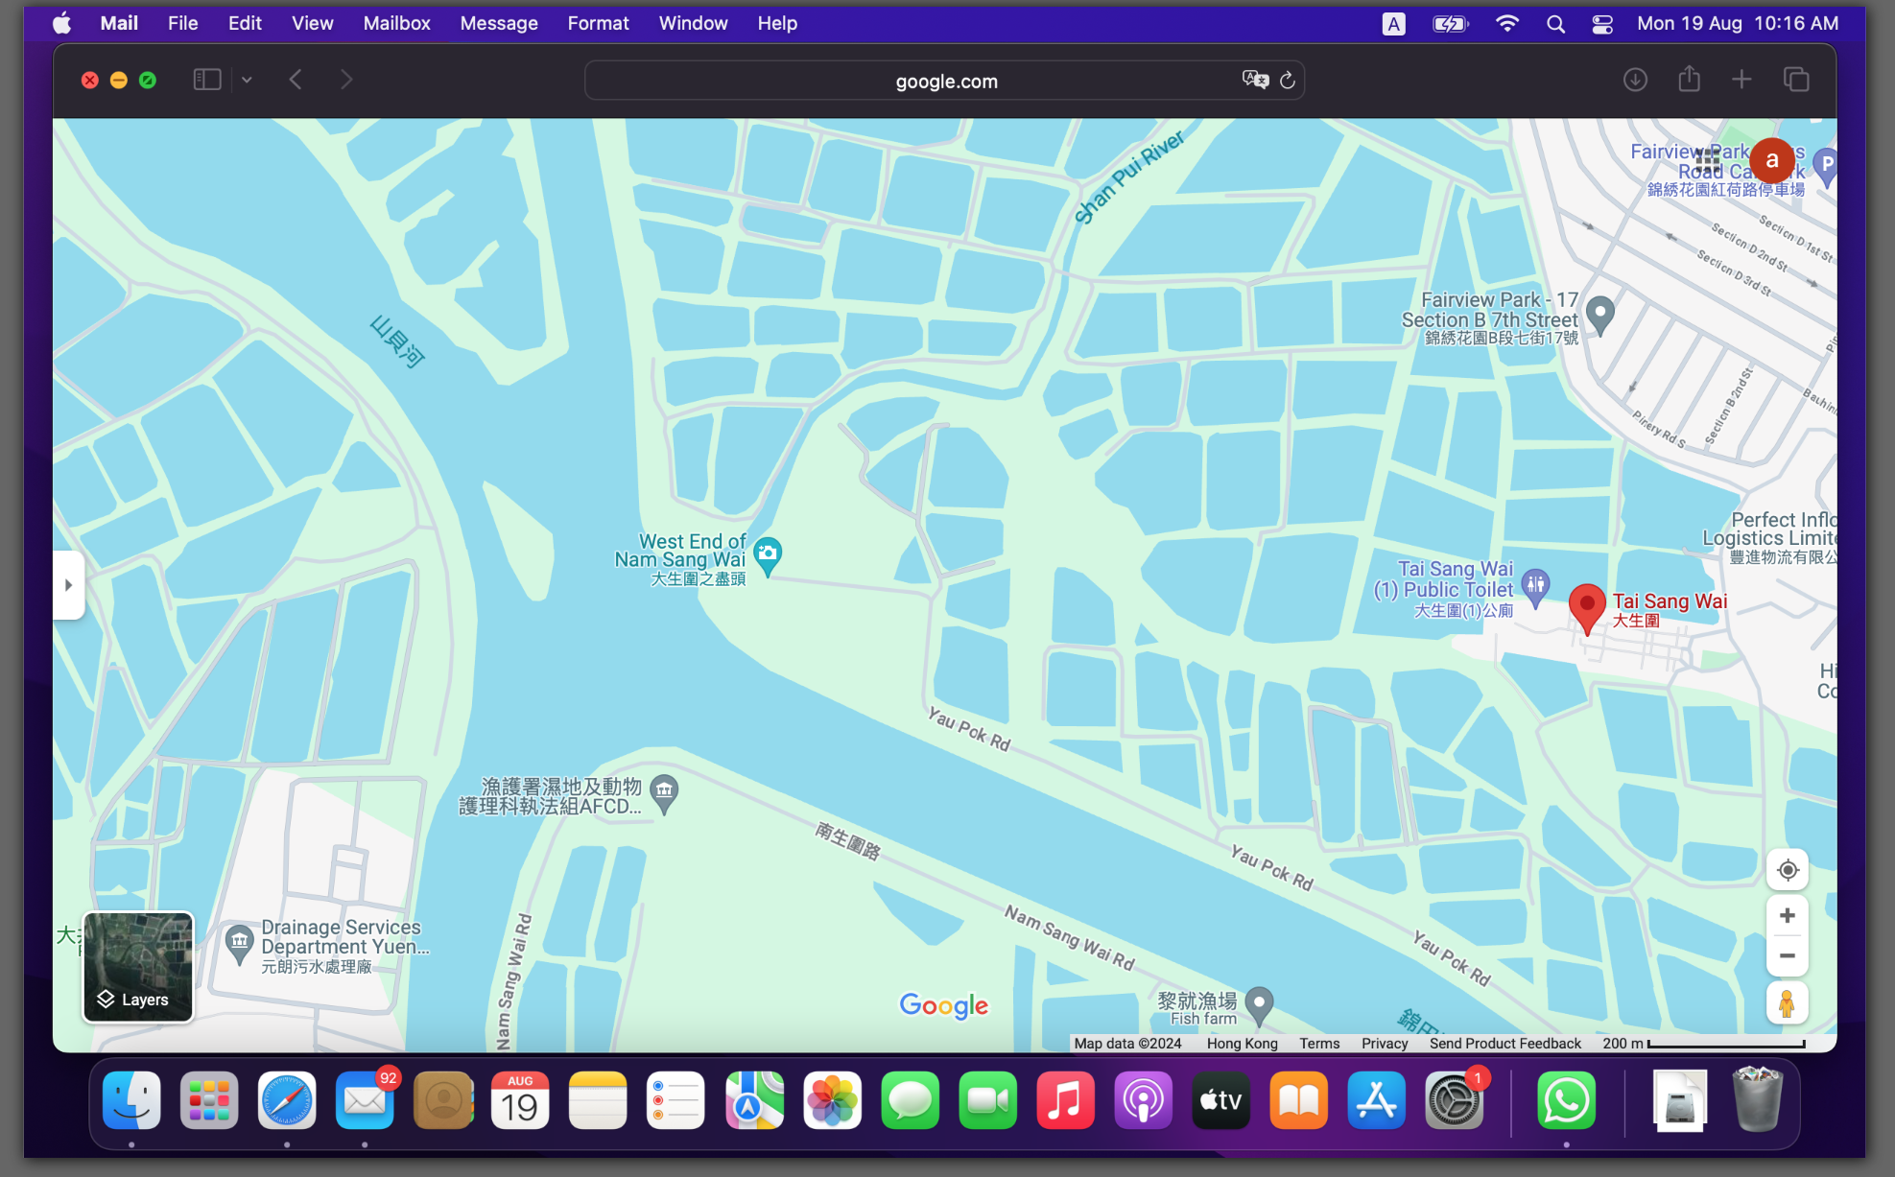Click the Share icon in Safari toolbar
1895x1177 pixels.
pyautogui.click(x=1689, y=80)
